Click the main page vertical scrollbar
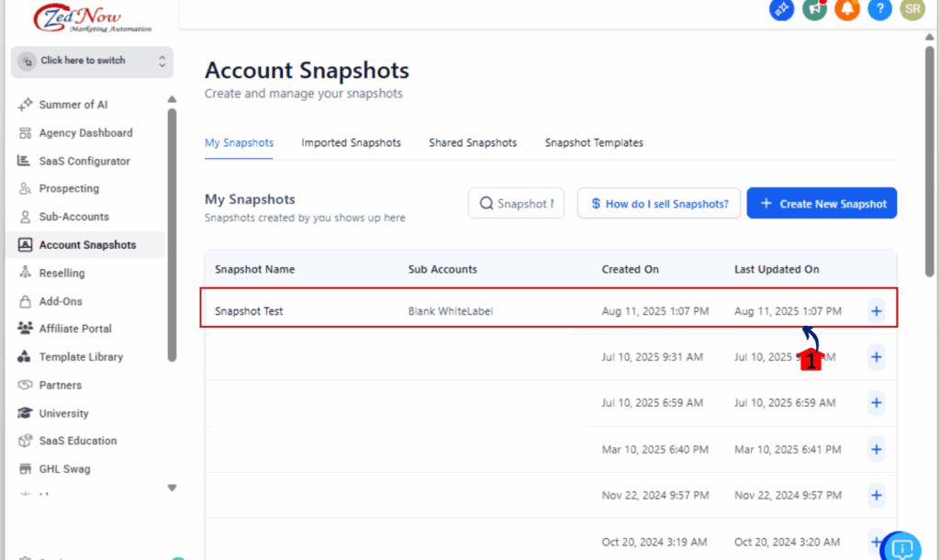 (x=929, y=162)
